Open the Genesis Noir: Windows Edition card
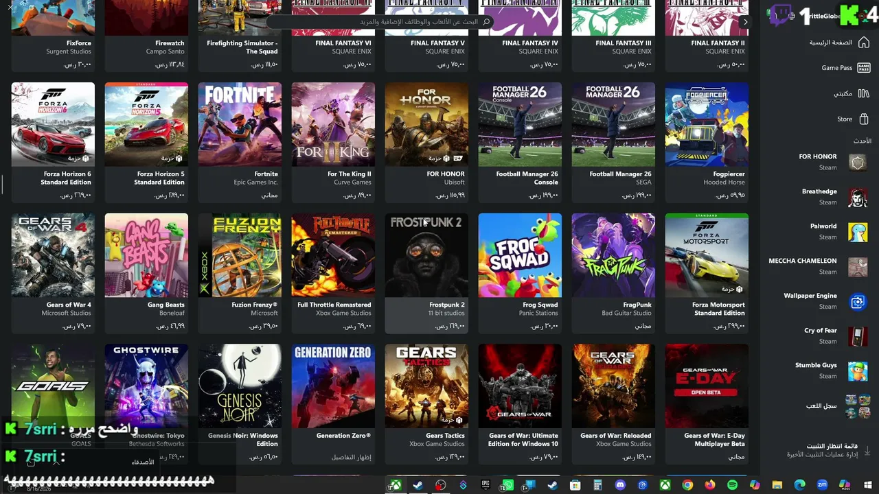This screenshot has width=879, height=494. (x=240, y=403)
